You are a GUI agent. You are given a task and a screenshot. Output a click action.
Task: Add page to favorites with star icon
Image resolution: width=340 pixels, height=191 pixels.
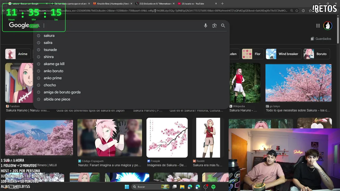coord(297,11)
